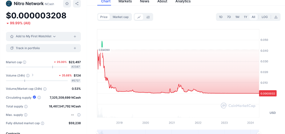Screen dimensions: 285x134
Task: Click the Market cap info icon
Action: (24, 62)
